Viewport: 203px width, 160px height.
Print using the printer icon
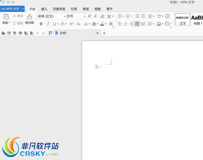(20, 33)
